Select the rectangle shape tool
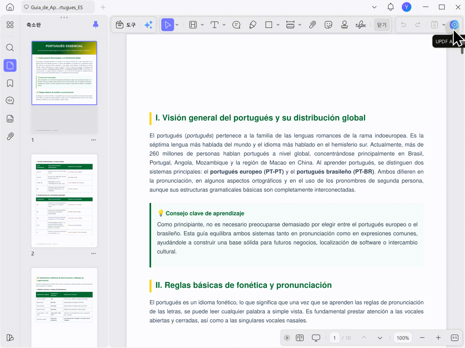 pyautogui.click(x=269, y=25)
